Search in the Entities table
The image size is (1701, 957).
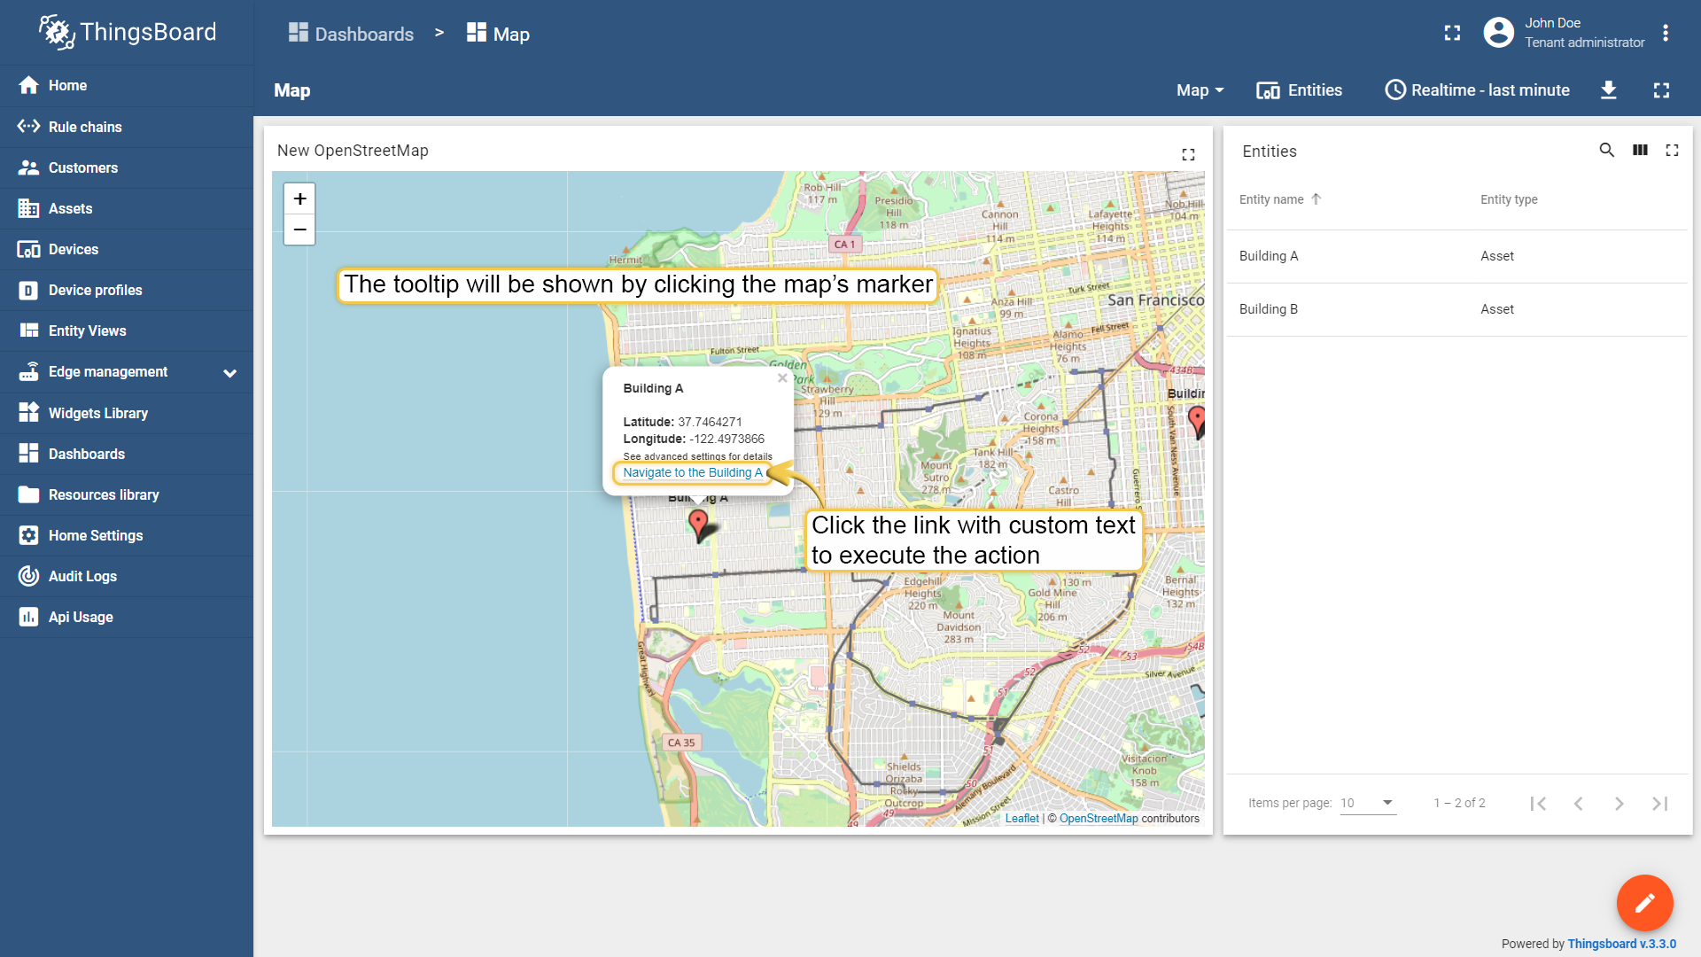coord(1606,151)
